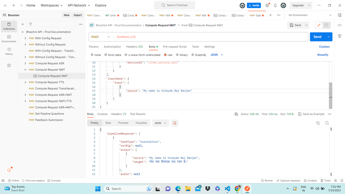Open Environments sidebar panel

click(x=9, y=39)
